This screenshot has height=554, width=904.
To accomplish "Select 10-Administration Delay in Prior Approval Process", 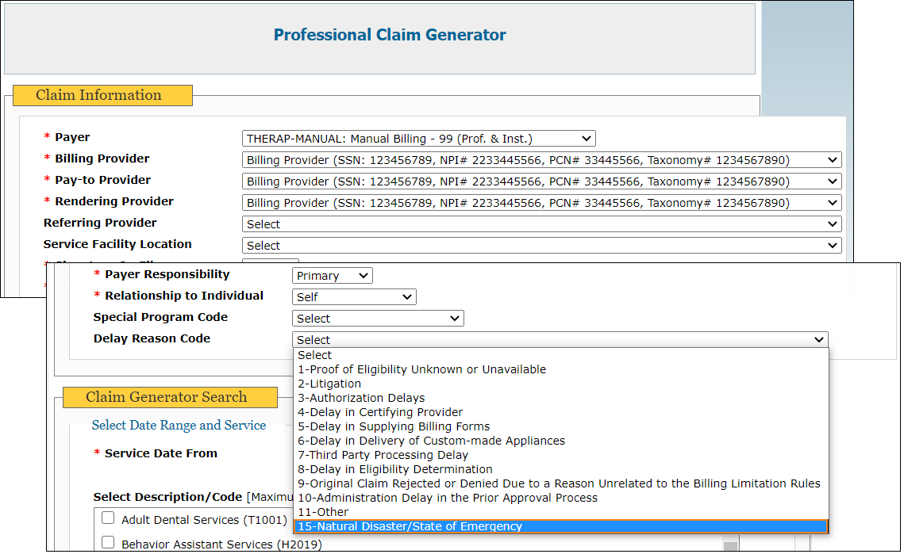I will point(448,498).
